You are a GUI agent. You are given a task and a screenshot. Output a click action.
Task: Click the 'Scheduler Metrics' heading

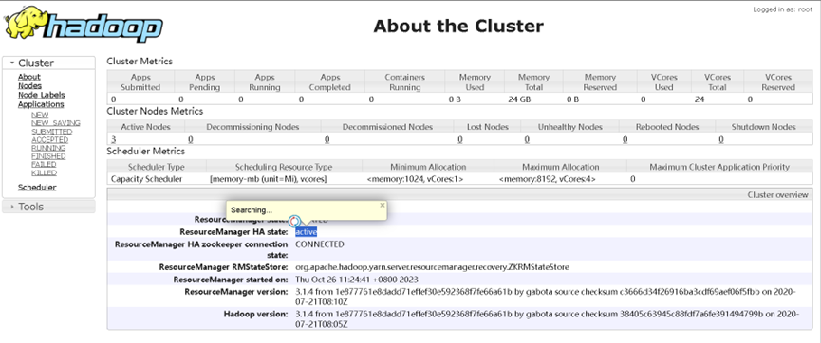tap(145, 151)
